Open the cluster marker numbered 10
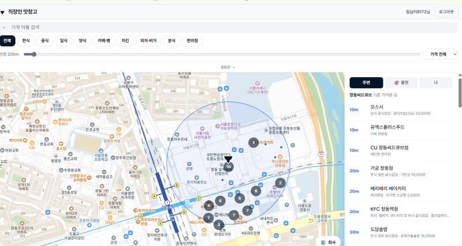The height and width of the screenshot is (246, 462). tap(228, 166)
